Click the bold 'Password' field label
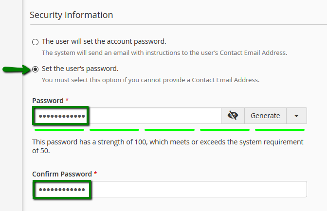This screenshot has height=211, width=327. (48, 101)
